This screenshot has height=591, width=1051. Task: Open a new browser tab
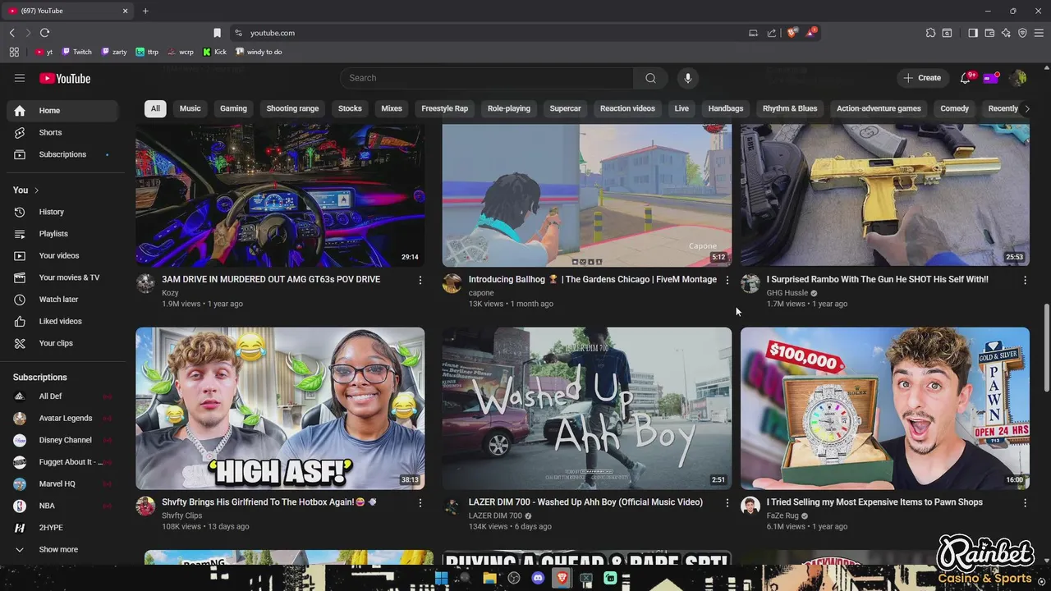coord(145,11)
